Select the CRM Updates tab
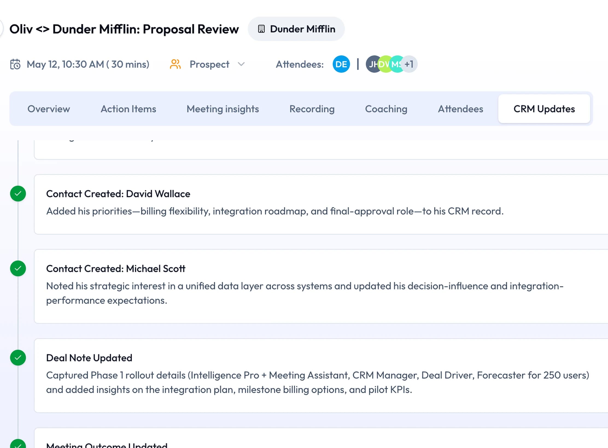 pyautogui.click(x=544, y=109)
